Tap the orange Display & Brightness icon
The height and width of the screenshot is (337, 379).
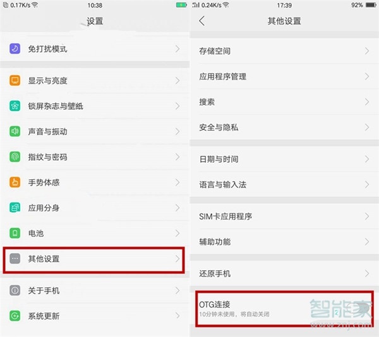point(15,80)
